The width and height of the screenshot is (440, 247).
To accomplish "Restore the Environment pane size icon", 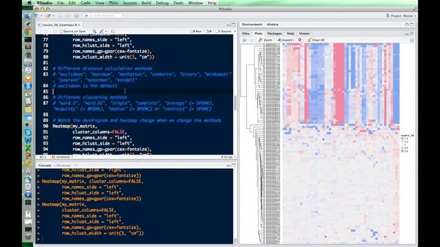I will [x=406, y=25].
